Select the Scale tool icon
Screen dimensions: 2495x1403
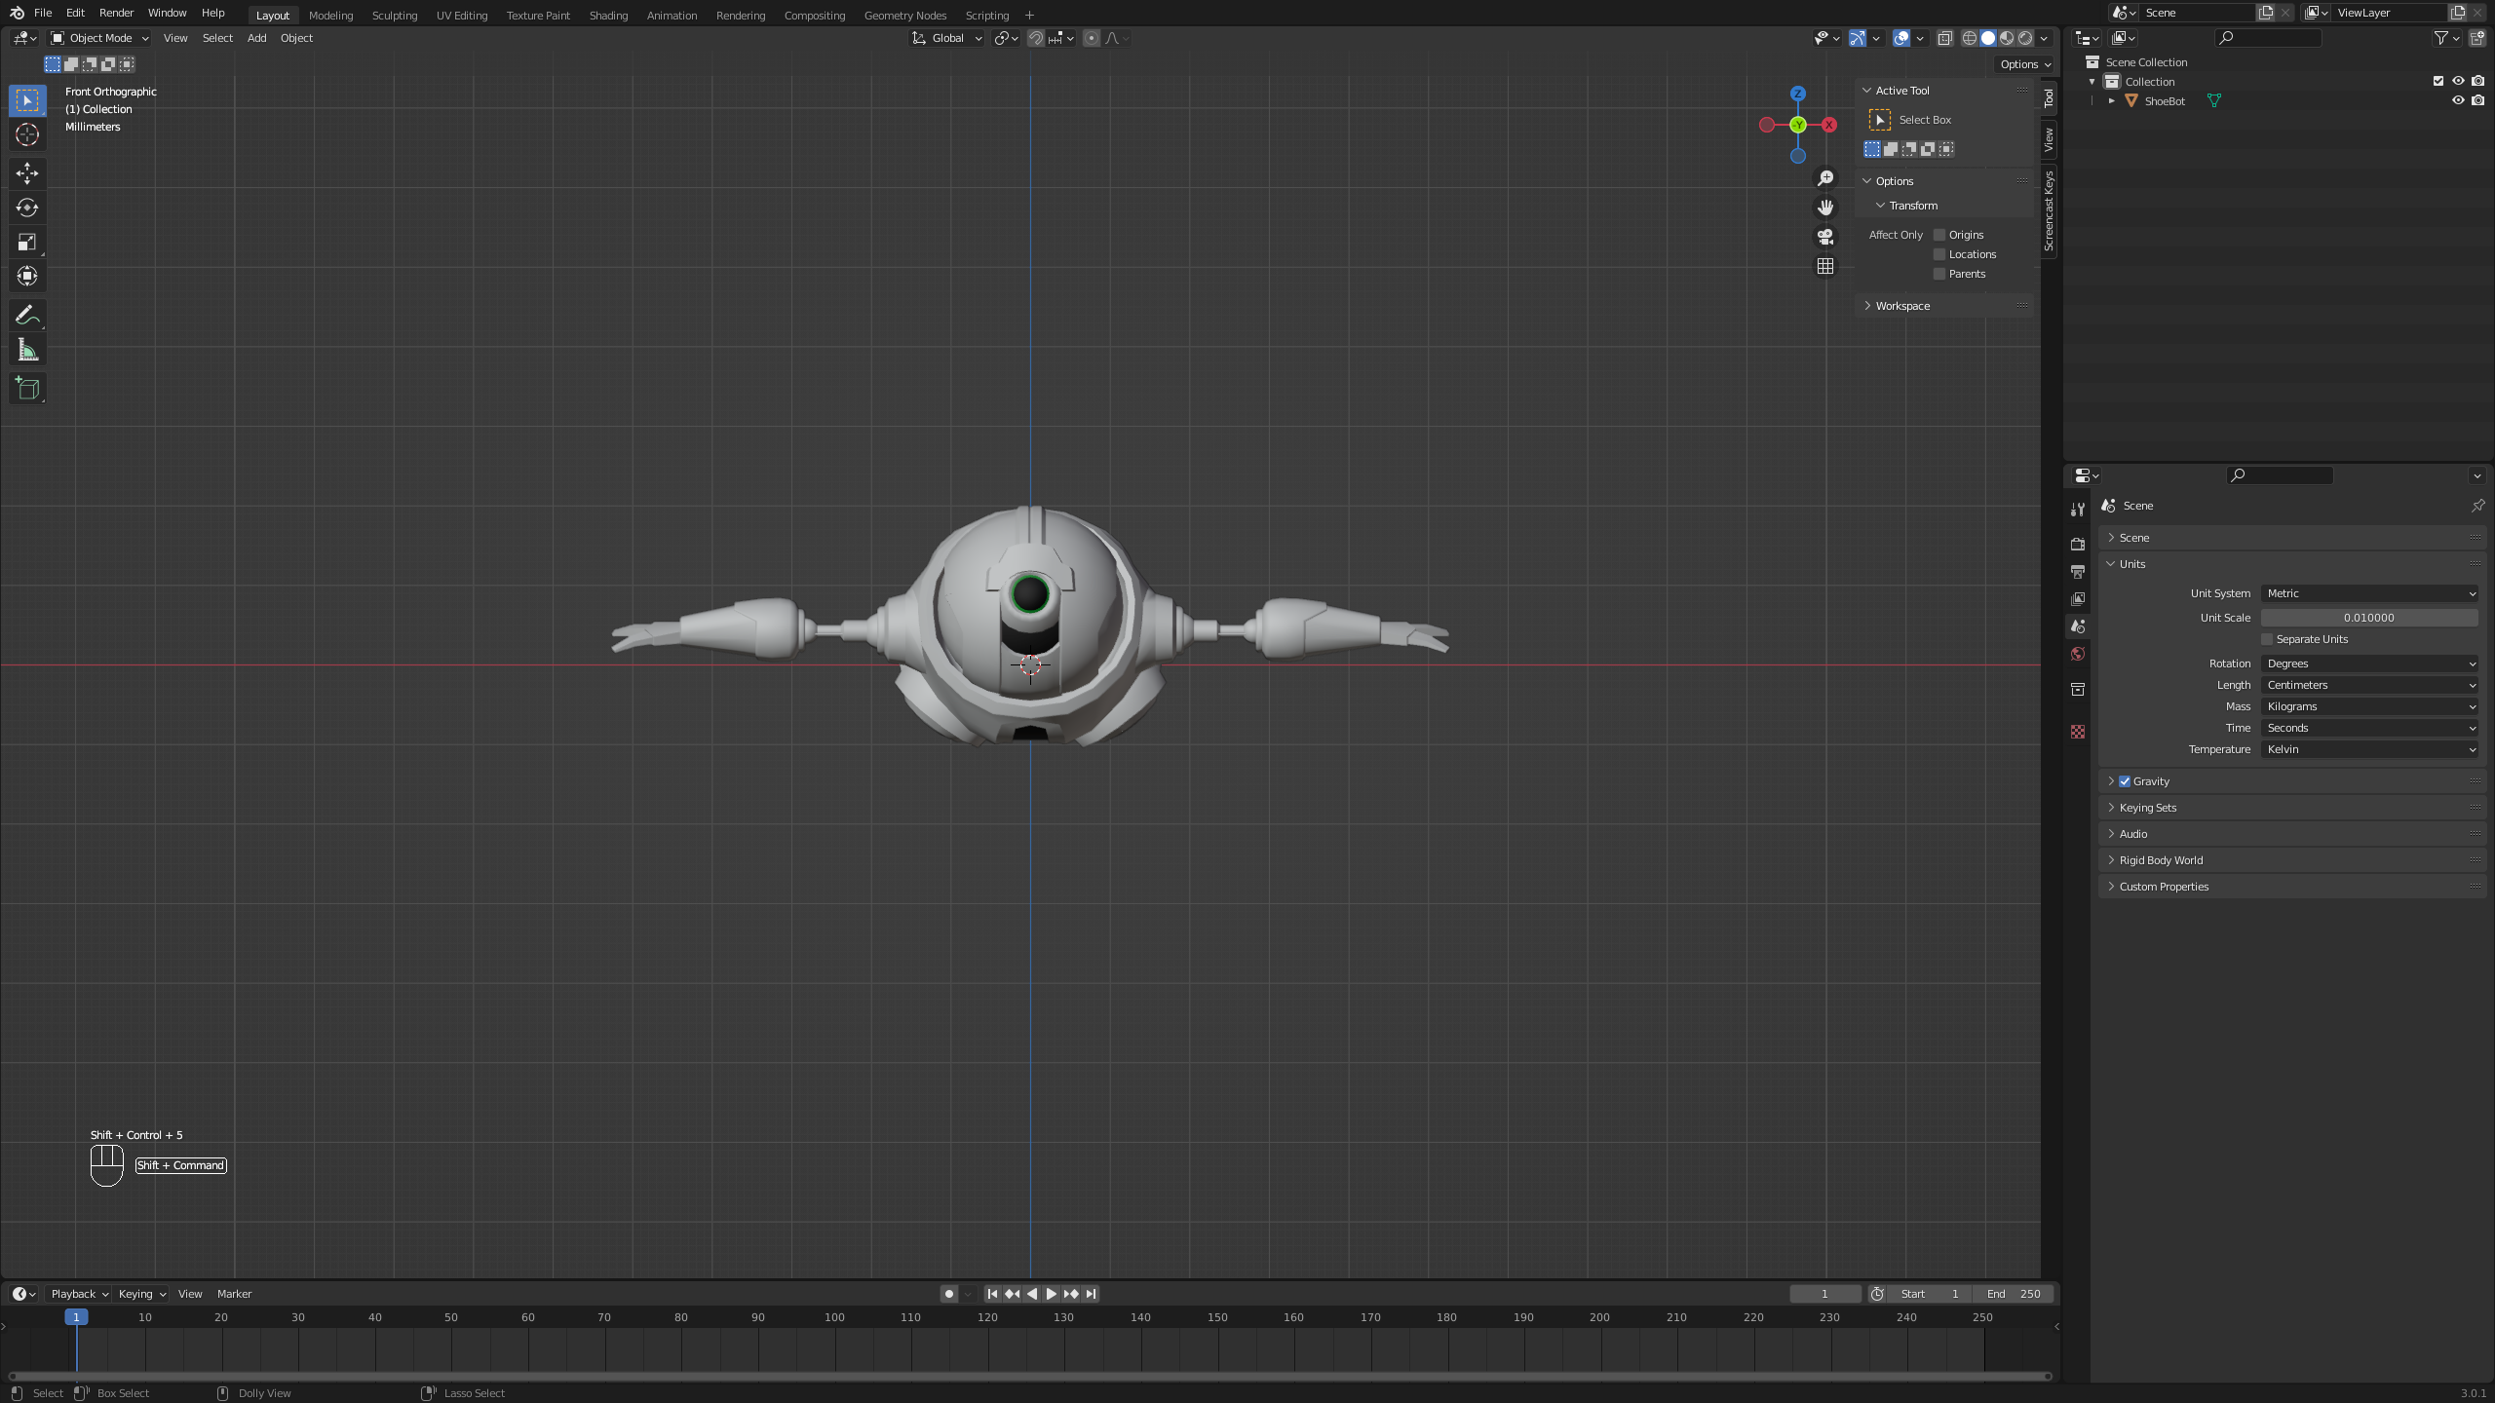click(x=27, y=242)
